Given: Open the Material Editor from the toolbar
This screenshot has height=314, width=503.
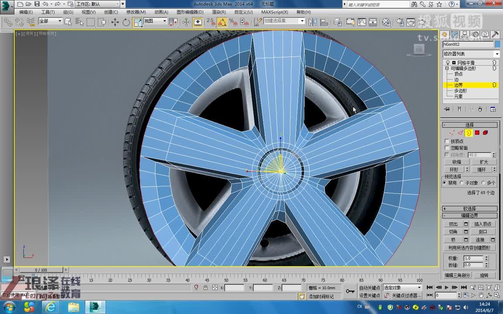Looking at the screenshot, I should (x=386, y=23).
